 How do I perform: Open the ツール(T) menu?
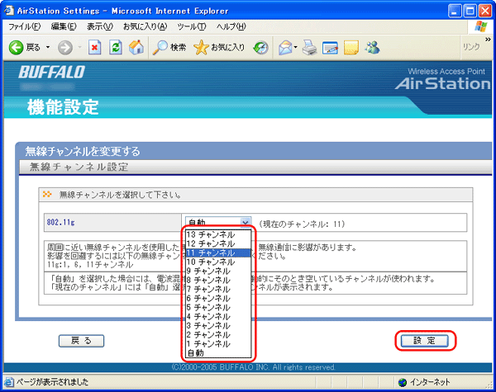(x=191, y=27)
